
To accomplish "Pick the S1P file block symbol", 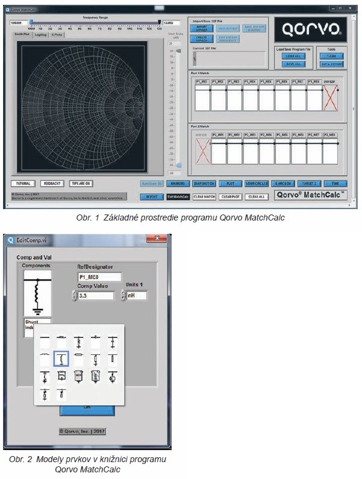I will [78, 377].
